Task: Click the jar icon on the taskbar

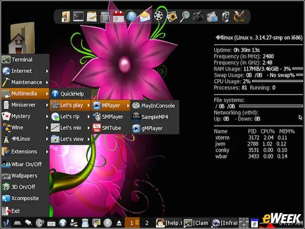Action: tap(85, 223)
